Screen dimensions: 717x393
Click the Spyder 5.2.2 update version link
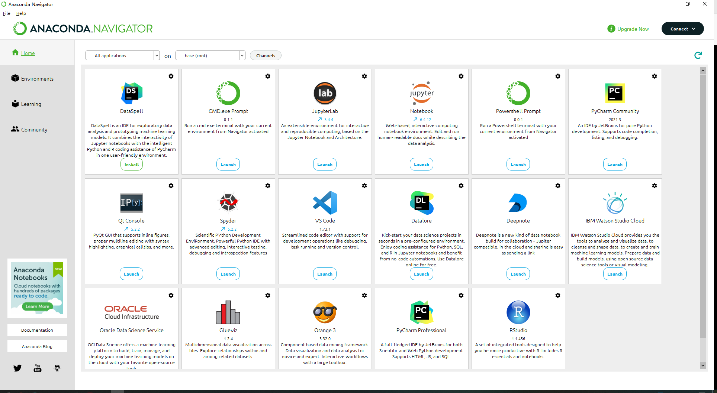click(229, 229)
